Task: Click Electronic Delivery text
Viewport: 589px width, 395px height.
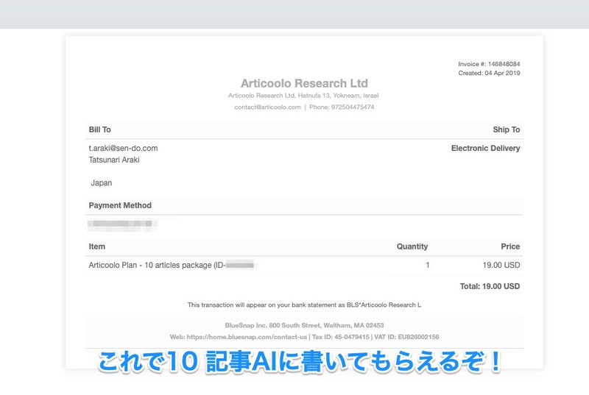Action: point(485,148)
